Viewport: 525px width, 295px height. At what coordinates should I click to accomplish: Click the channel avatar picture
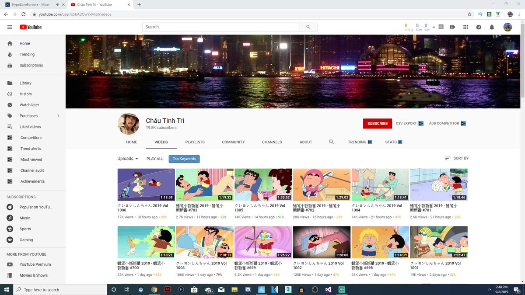click(129, 124)
